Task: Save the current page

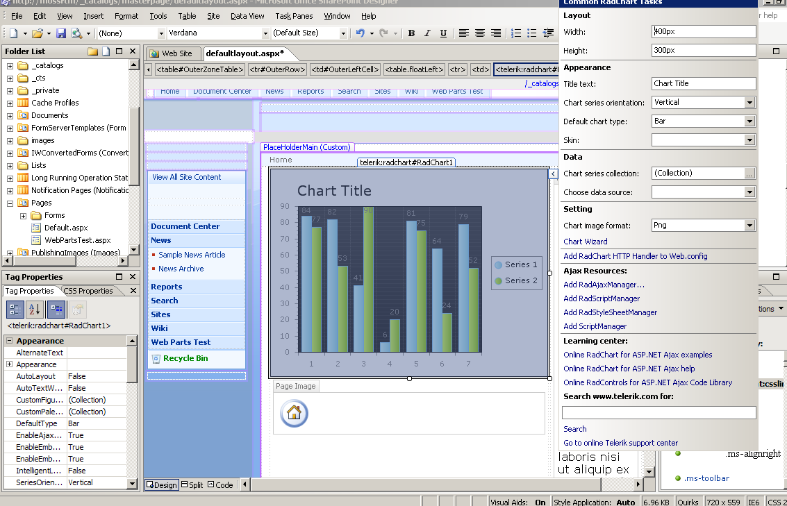Action: pyautogui.click(x=61, y=33)
